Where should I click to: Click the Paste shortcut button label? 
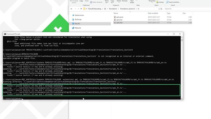coord(97,2)
